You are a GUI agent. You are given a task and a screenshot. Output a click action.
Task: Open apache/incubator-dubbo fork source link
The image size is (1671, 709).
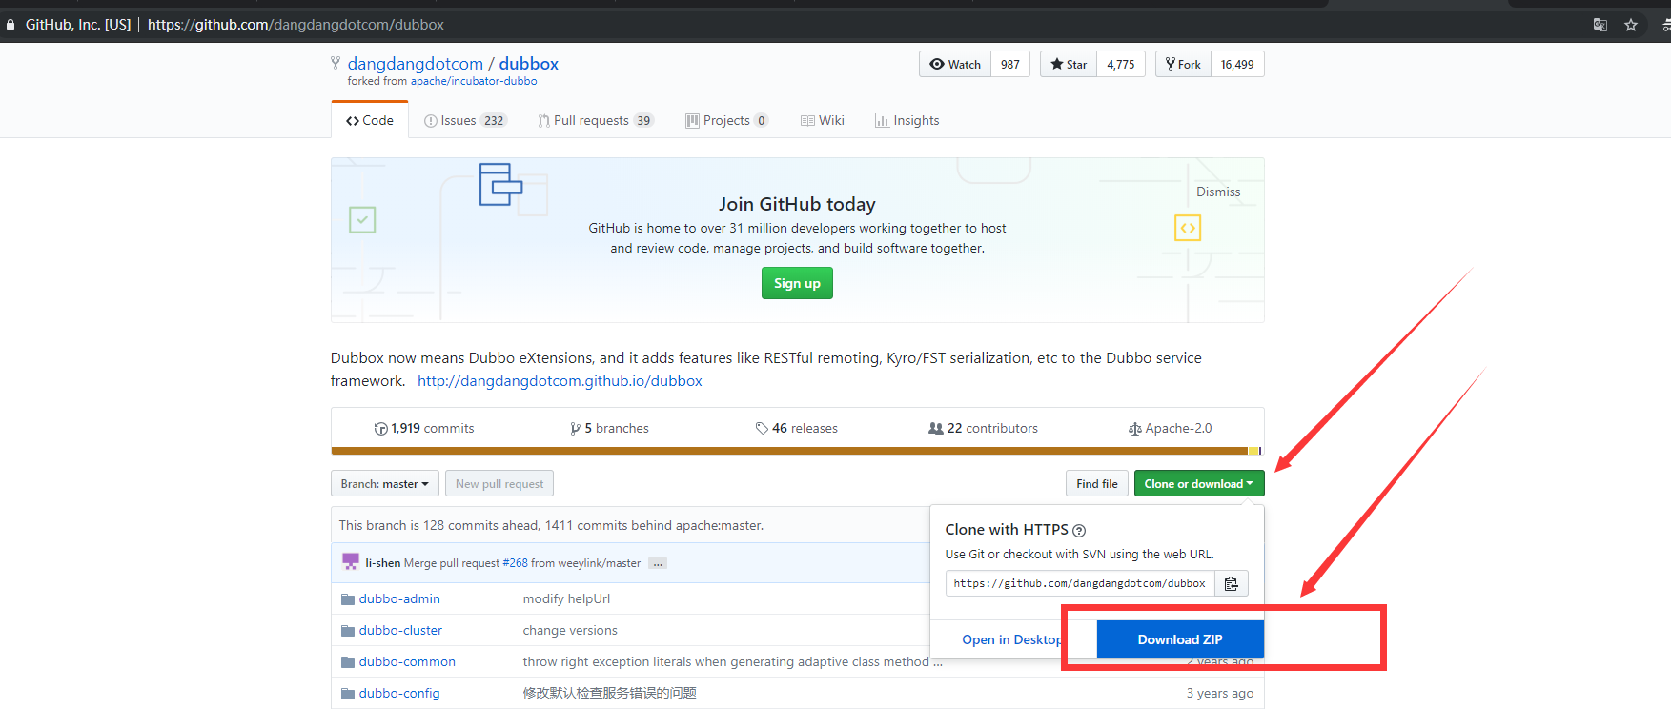(474, 81)
